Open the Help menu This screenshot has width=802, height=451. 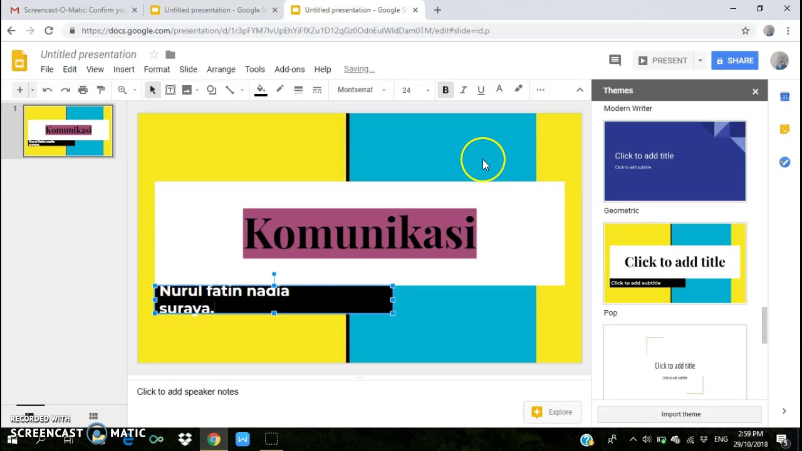323,70
